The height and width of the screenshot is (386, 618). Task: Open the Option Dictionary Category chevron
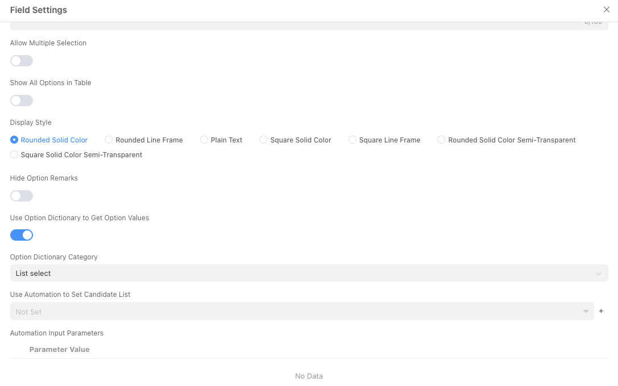point(598,273)
